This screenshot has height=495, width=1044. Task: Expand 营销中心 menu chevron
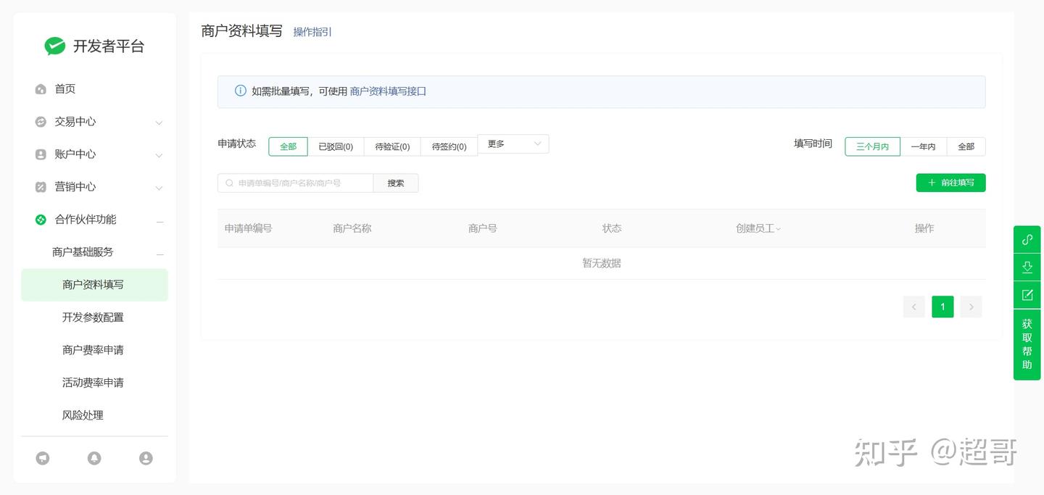click(x=159, y=188)
